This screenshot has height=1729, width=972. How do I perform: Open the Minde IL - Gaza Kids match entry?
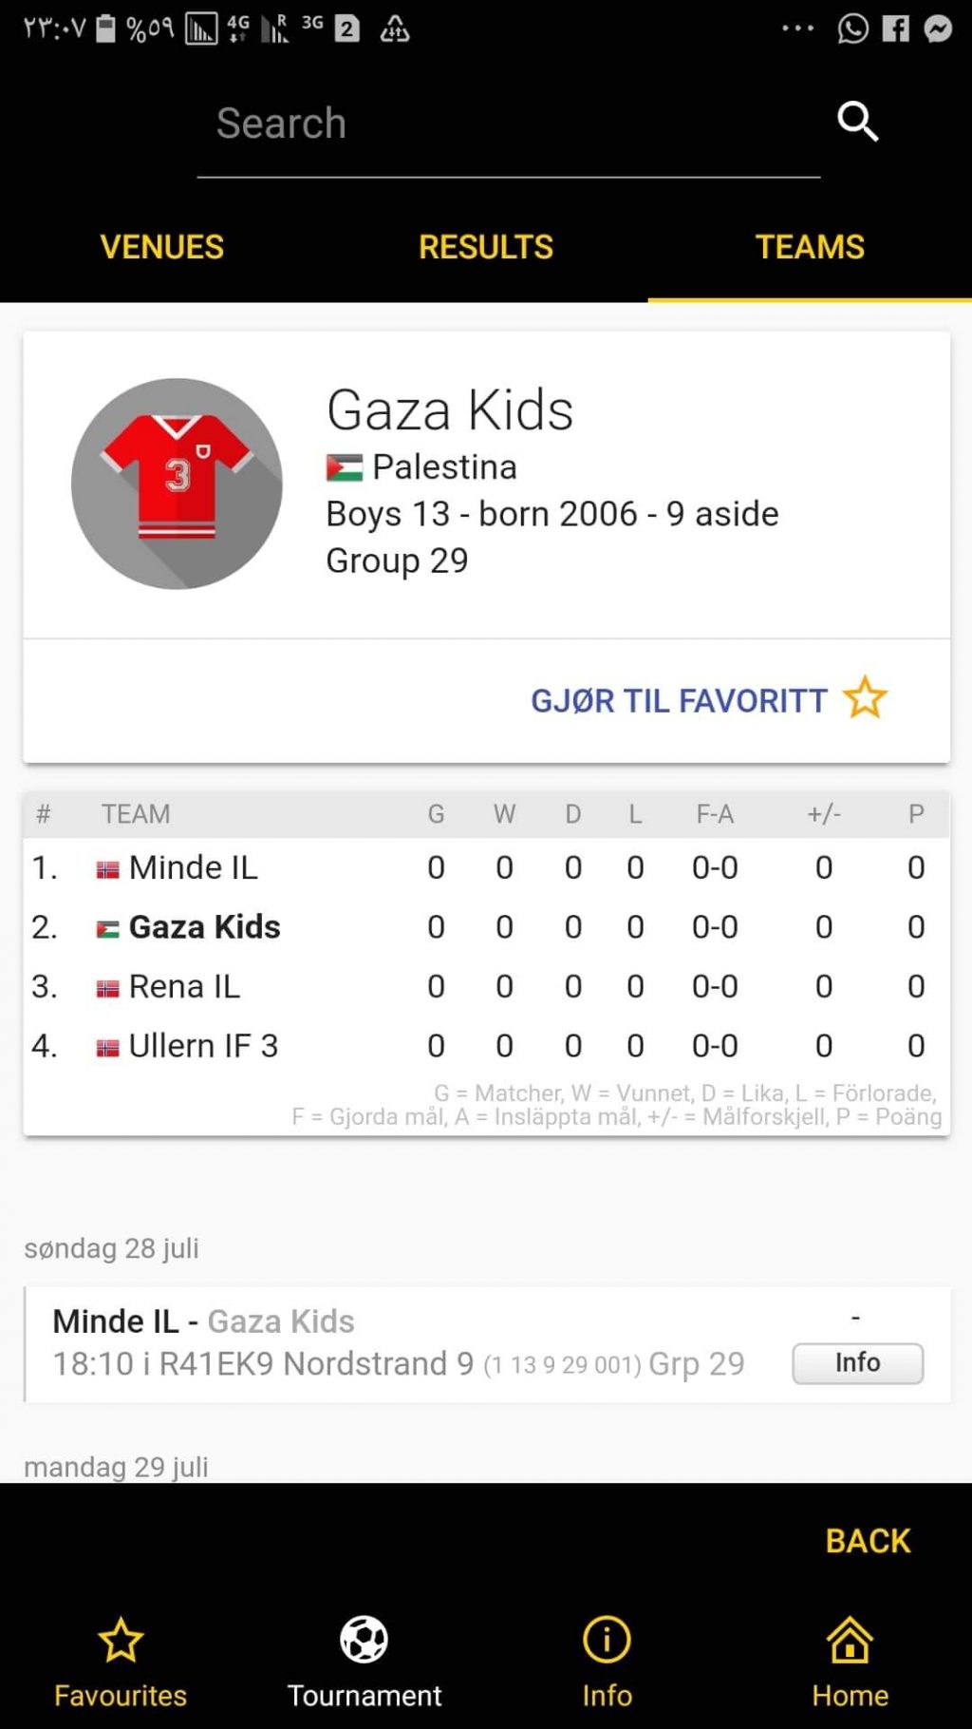click(x=488, y=1343)
